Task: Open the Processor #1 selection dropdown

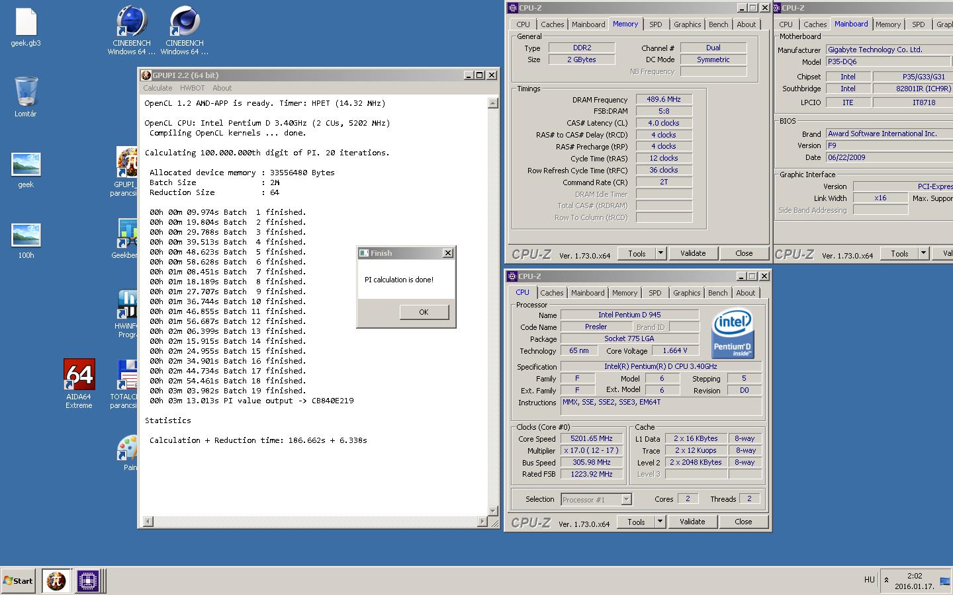Action: pyautogui.click(x=596, y=499)
